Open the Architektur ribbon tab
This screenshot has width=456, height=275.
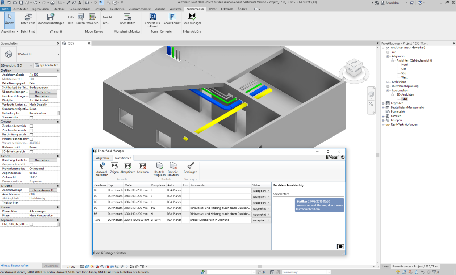(21, 9)
